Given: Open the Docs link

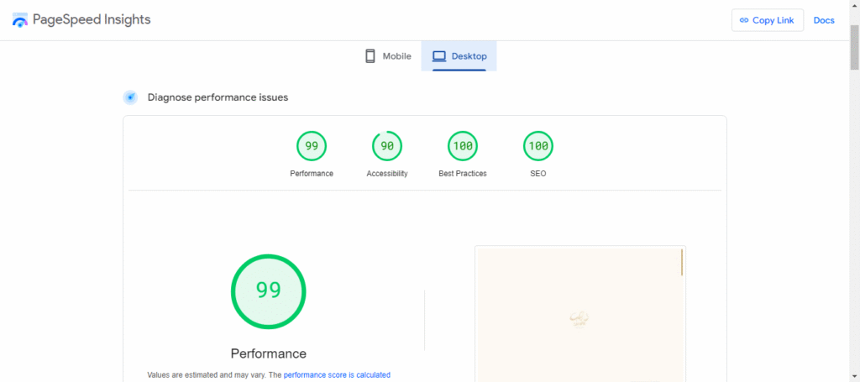Looking at the screenshot, I should click(x=824, y=20).
